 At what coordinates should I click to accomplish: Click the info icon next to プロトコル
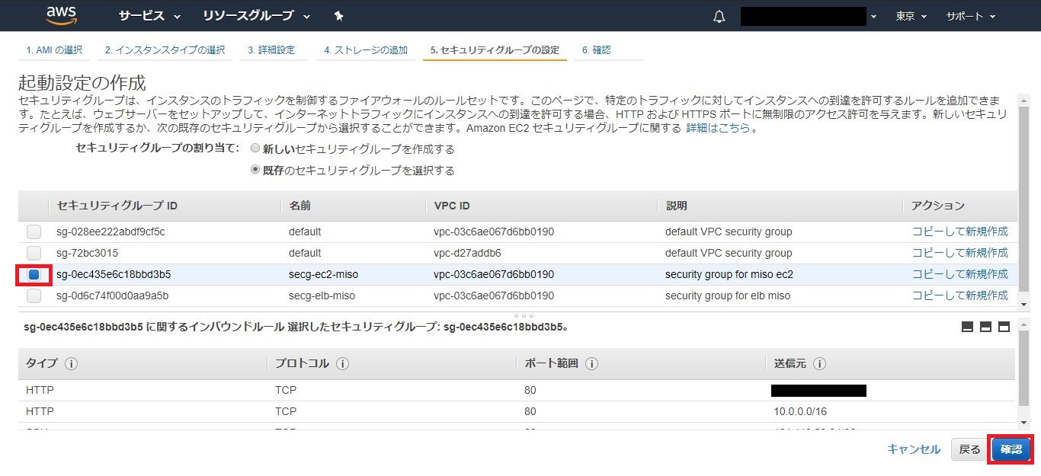(342, 364)
